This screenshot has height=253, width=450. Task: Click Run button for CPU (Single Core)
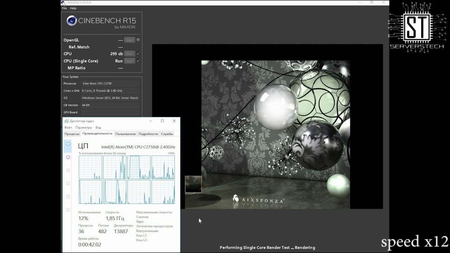click(130, 61)
